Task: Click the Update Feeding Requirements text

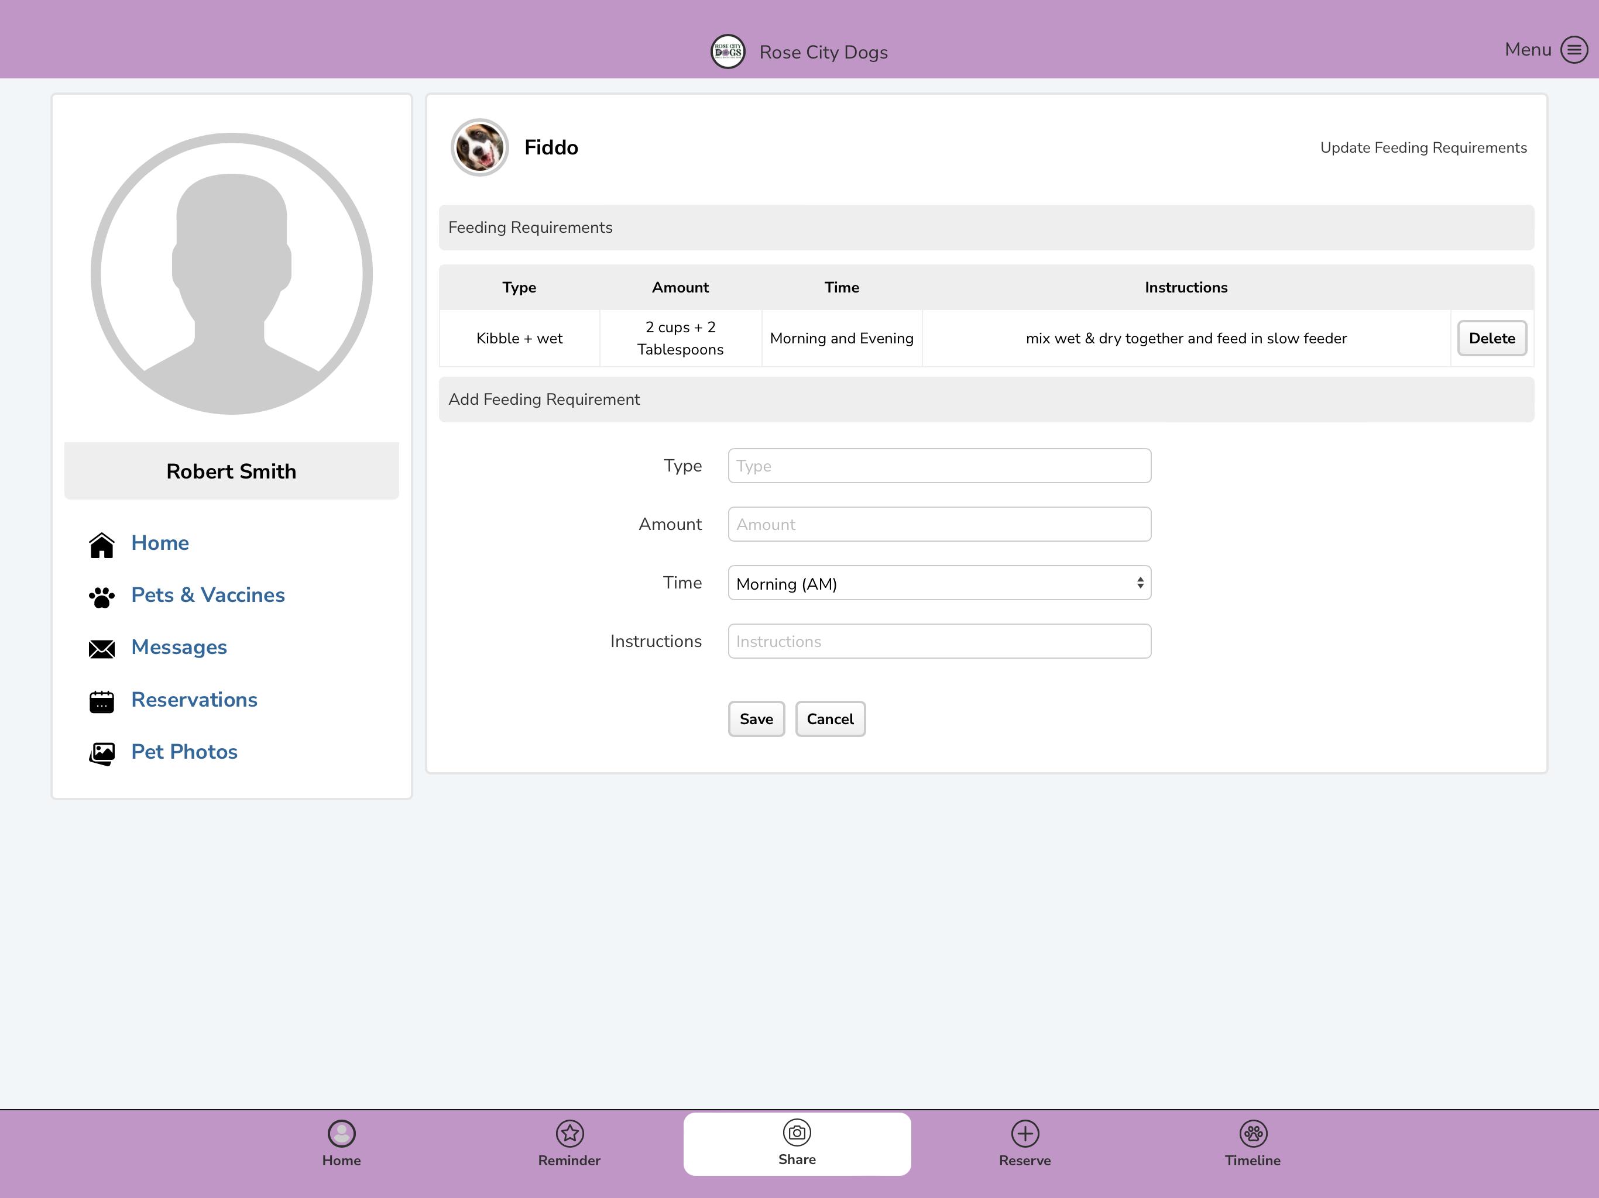Action: tap(1423, 147)
